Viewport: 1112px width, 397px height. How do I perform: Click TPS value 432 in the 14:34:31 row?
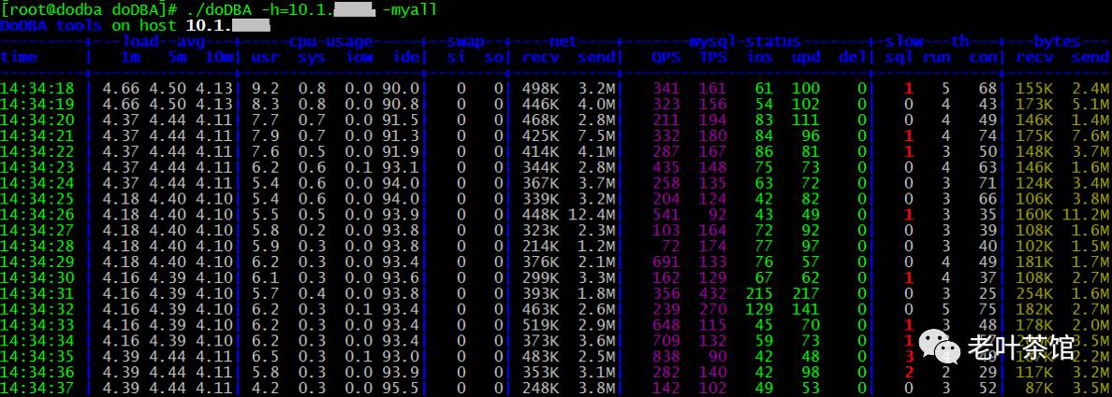pyautogui.click(x=712, y=292)
